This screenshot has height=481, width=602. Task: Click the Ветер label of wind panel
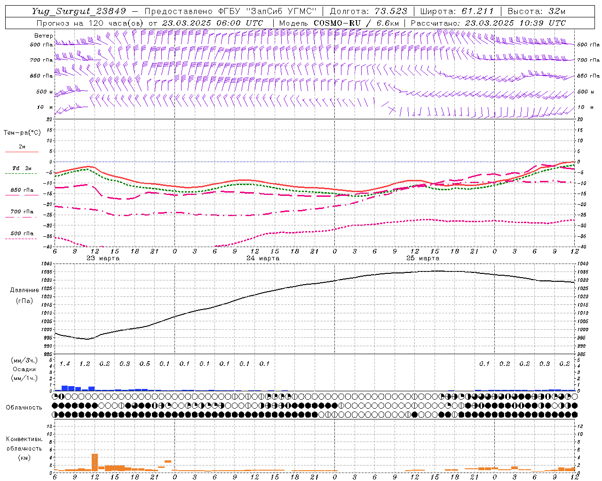pyautogui.click(x=44, y=36)
